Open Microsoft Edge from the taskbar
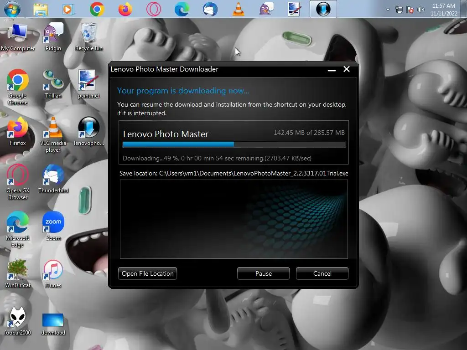Viewport: 467px width, 350px height. 182,9
